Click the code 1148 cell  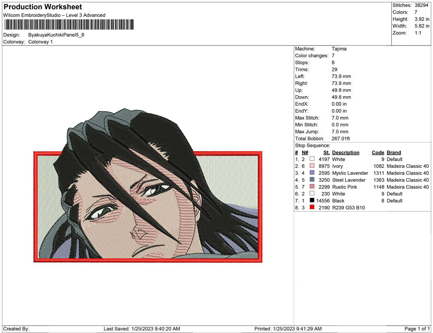coord(379,187)
